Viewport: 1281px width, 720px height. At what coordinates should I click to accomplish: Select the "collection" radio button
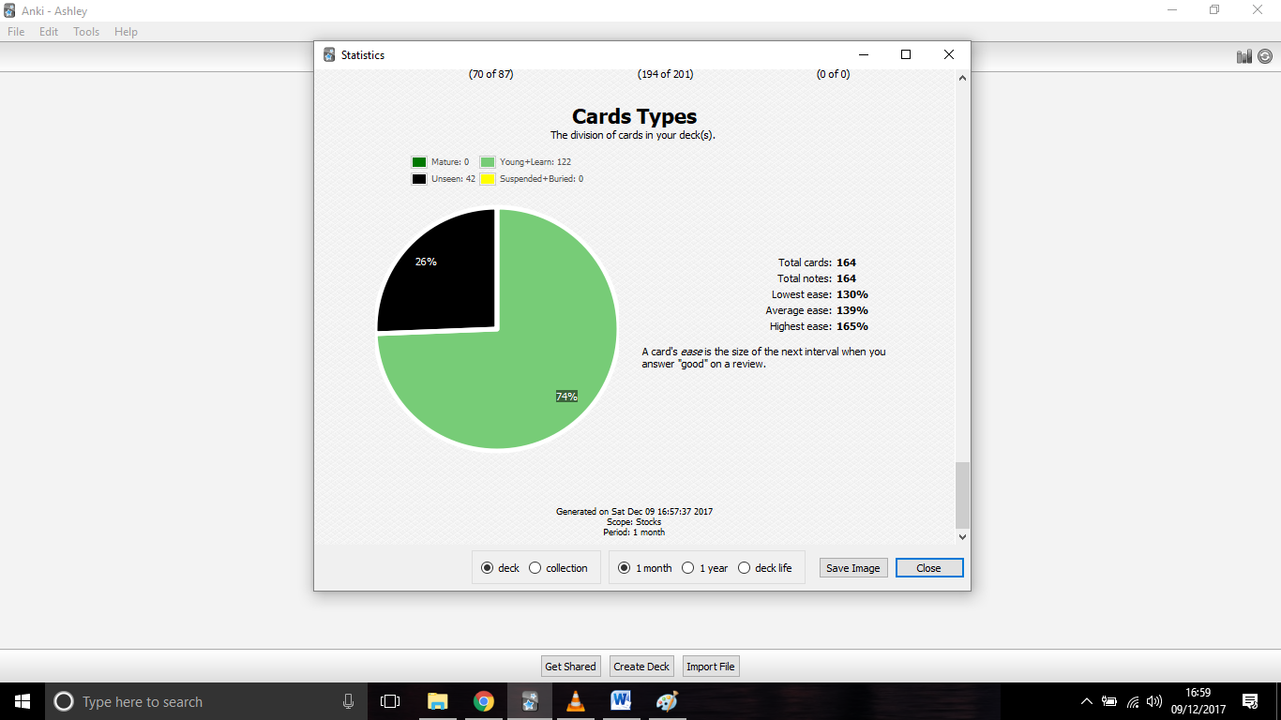click(x=558, y=568)
